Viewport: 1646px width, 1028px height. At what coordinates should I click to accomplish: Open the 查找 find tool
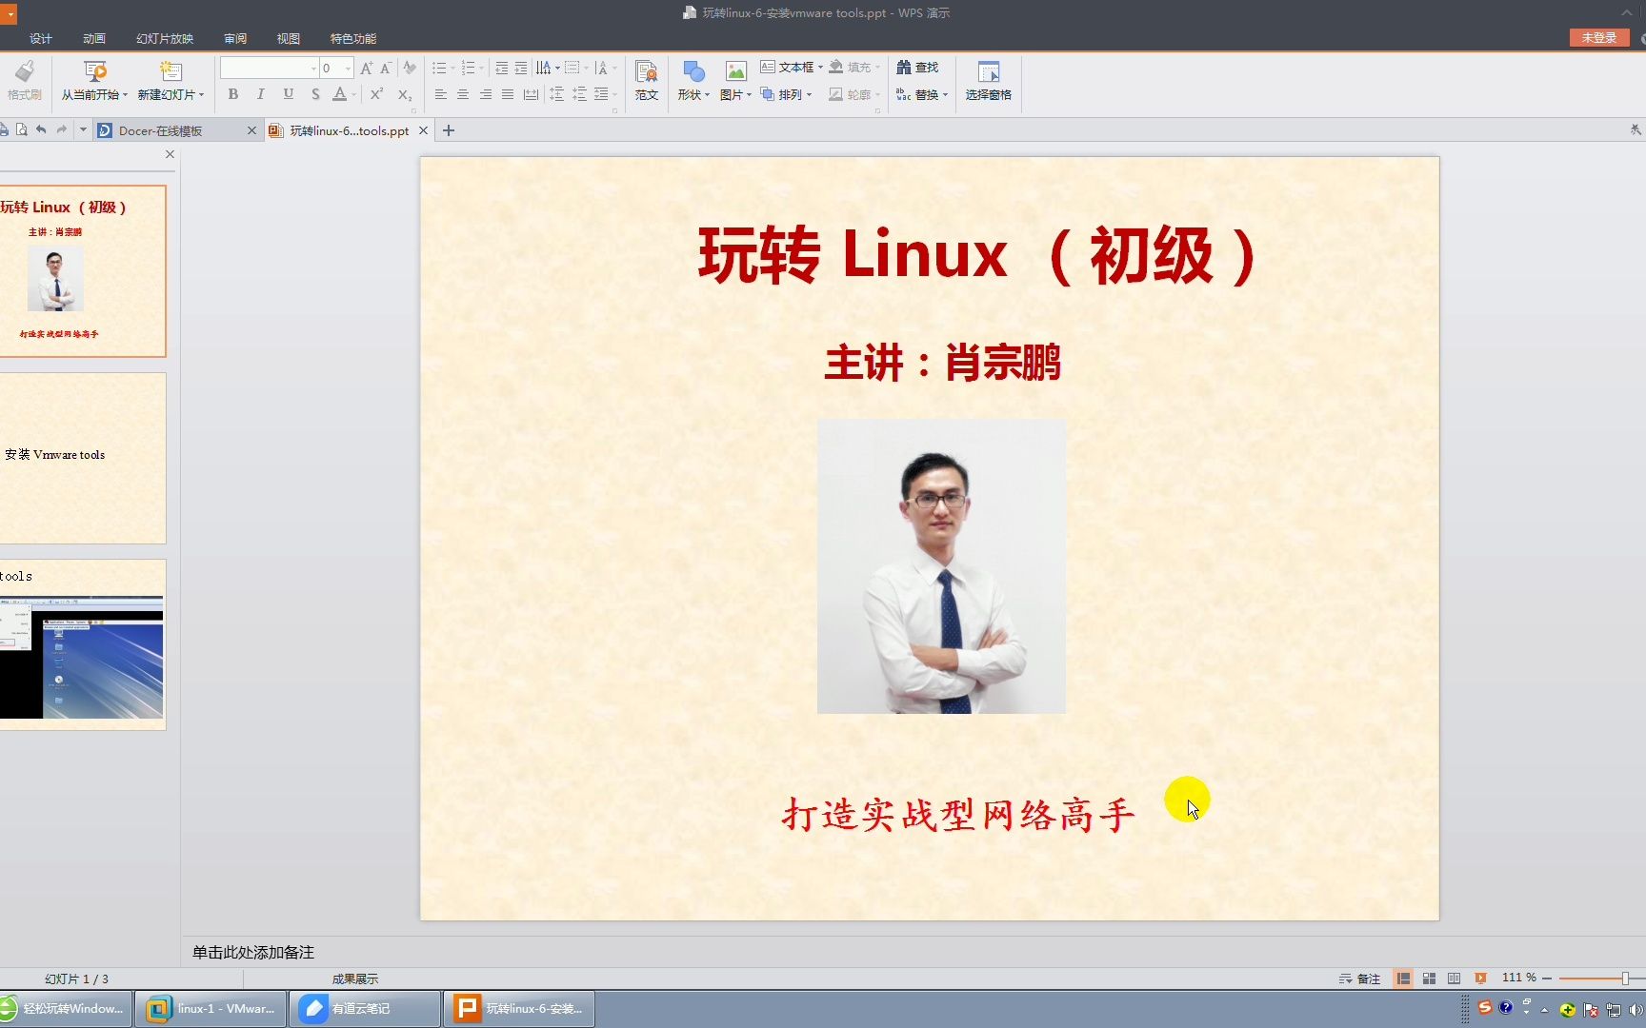(916, 67)
